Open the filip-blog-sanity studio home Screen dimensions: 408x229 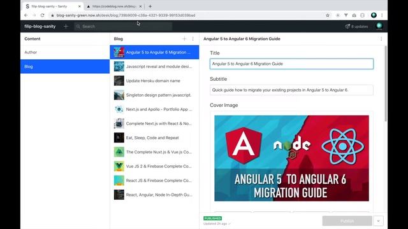(x=40, y=26)
